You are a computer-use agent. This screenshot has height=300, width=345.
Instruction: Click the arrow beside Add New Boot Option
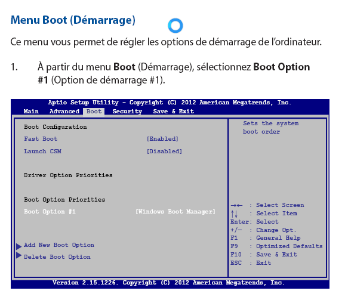[x=19, y=246]
